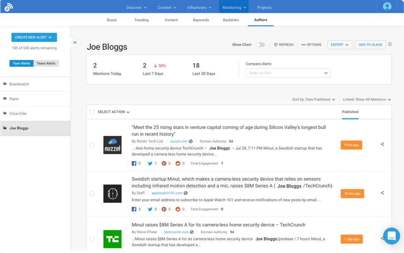Screen dimensions: 404x253
Task: Select the Joe Bloggs alert in sidebar
Action: click(x=35, y=128)
